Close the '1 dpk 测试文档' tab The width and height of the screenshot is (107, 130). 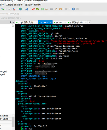click(37, 22)
